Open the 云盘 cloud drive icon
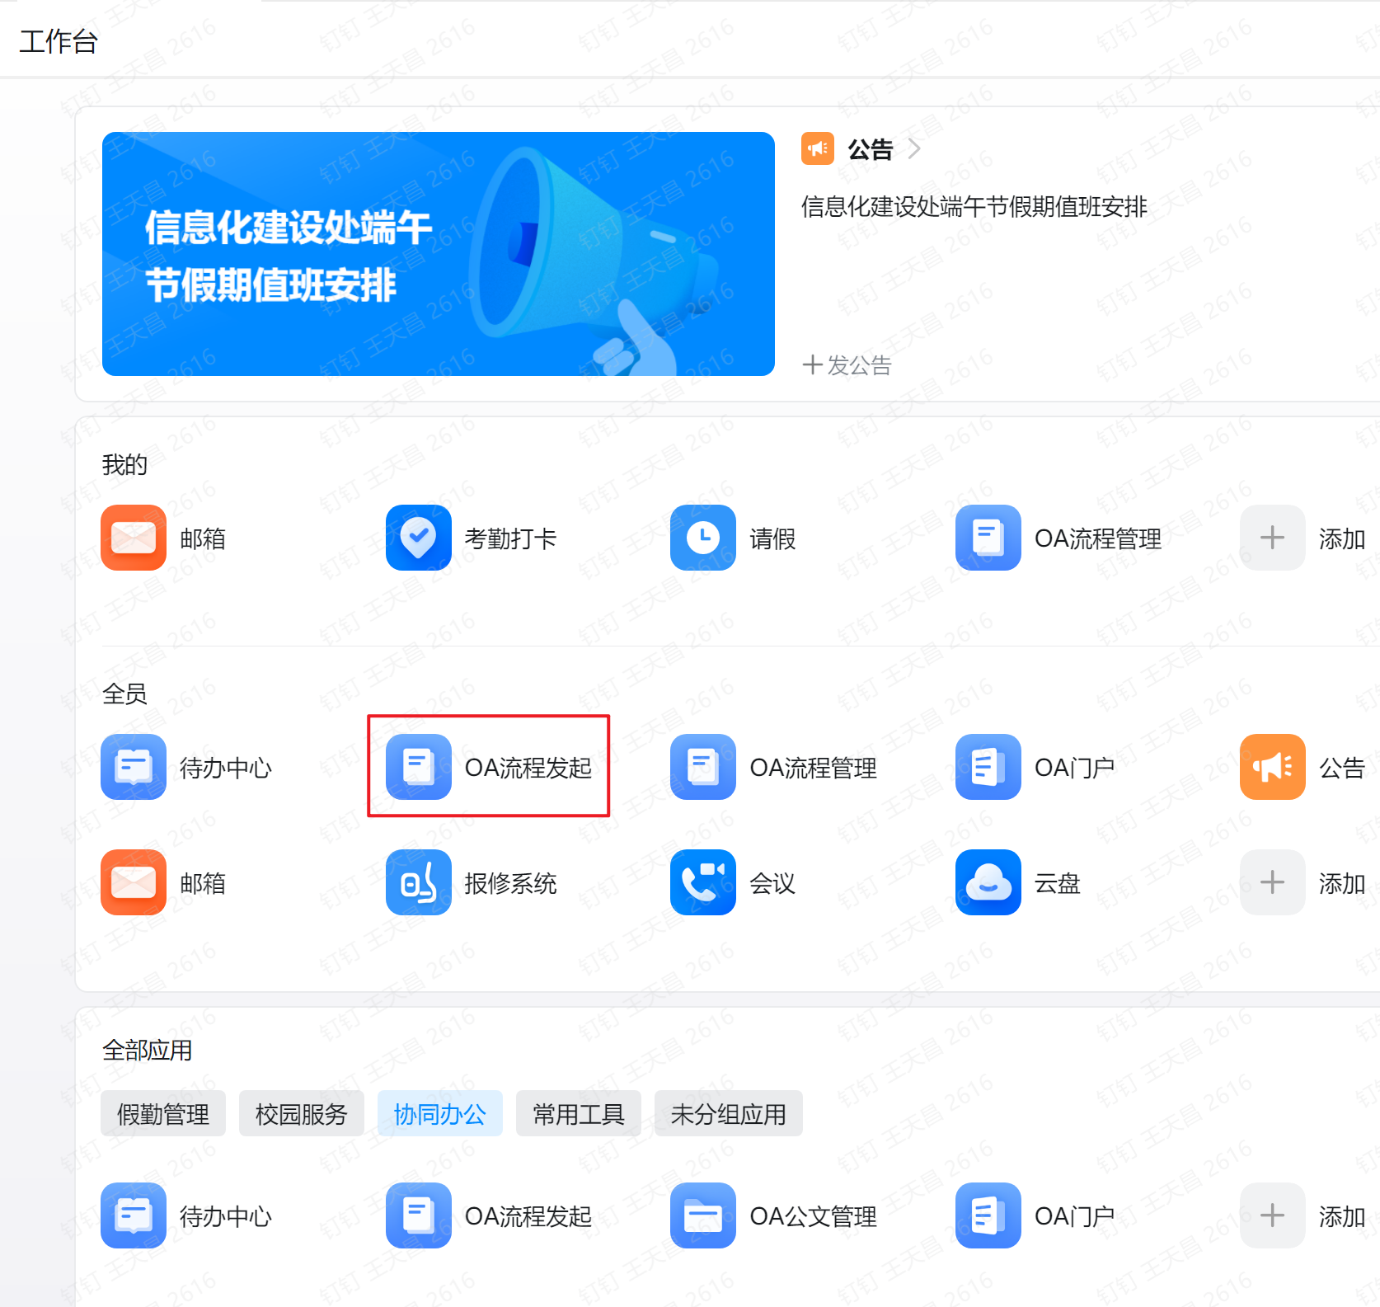Screen dimensions: 1380x1307 pos(988,882)
